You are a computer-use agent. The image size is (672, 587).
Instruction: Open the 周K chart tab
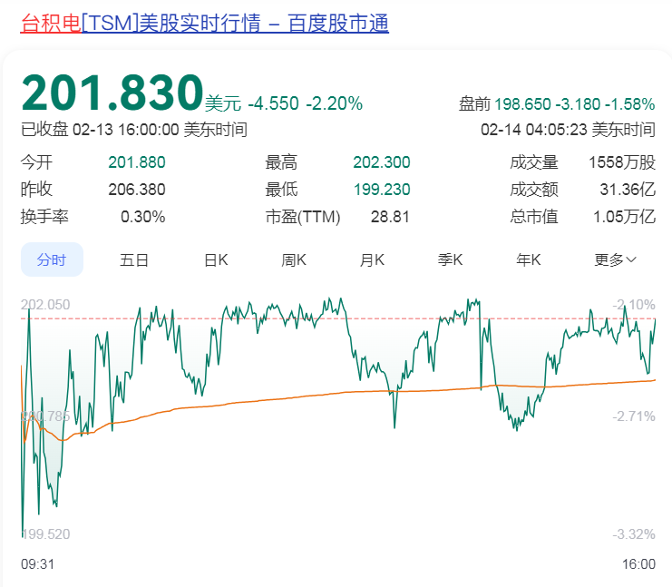coord(294,259)
